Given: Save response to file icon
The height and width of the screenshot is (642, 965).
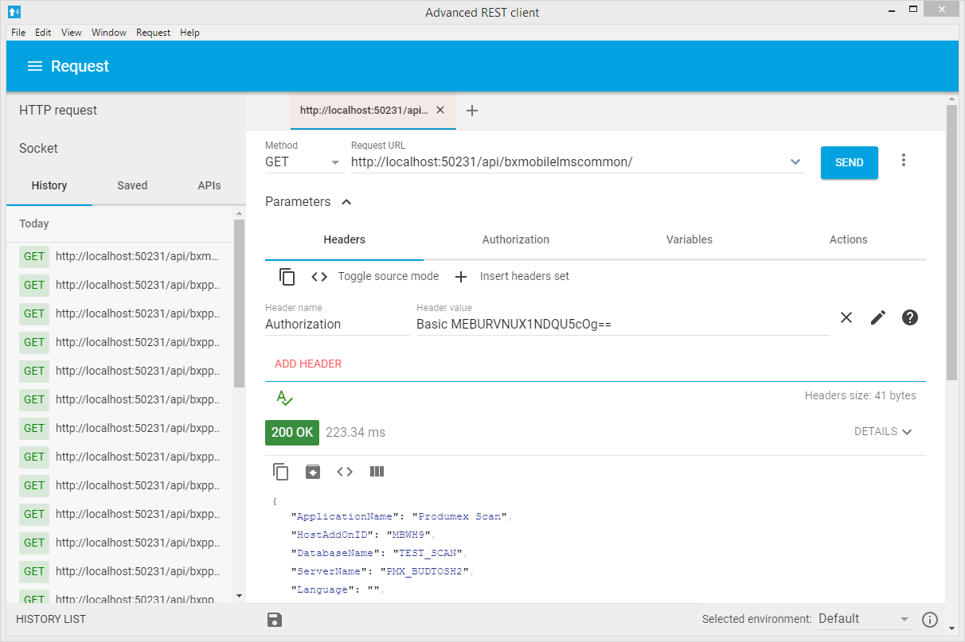Looking at the screenshot, I should (313, 472).
